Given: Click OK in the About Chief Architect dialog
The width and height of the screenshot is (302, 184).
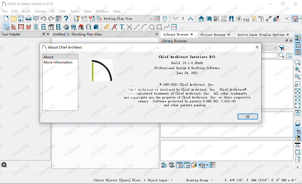Looking at the screenshot, I should (x=248, y=117).
